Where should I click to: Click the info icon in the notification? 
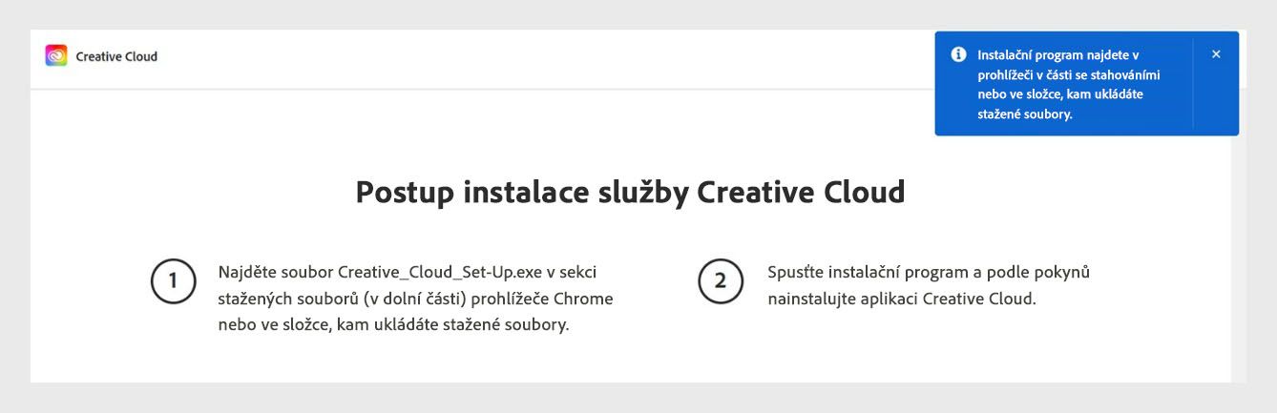[x=958, y=54]
